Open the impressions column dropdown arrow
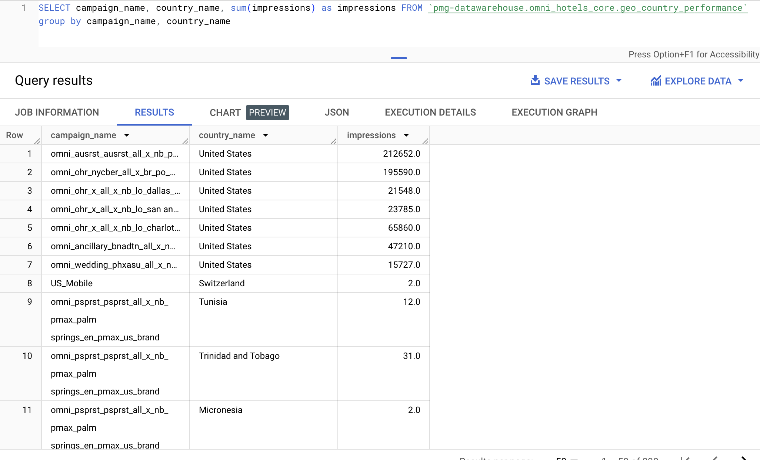 click(406, 135)
